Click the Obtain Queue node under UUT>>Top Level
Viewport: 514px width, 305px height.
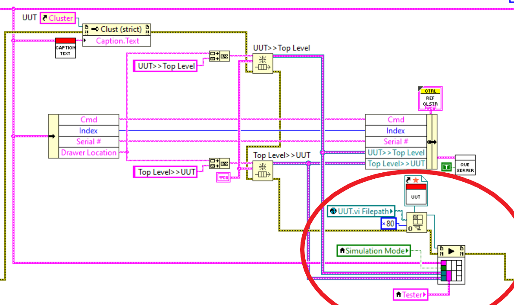263,64
